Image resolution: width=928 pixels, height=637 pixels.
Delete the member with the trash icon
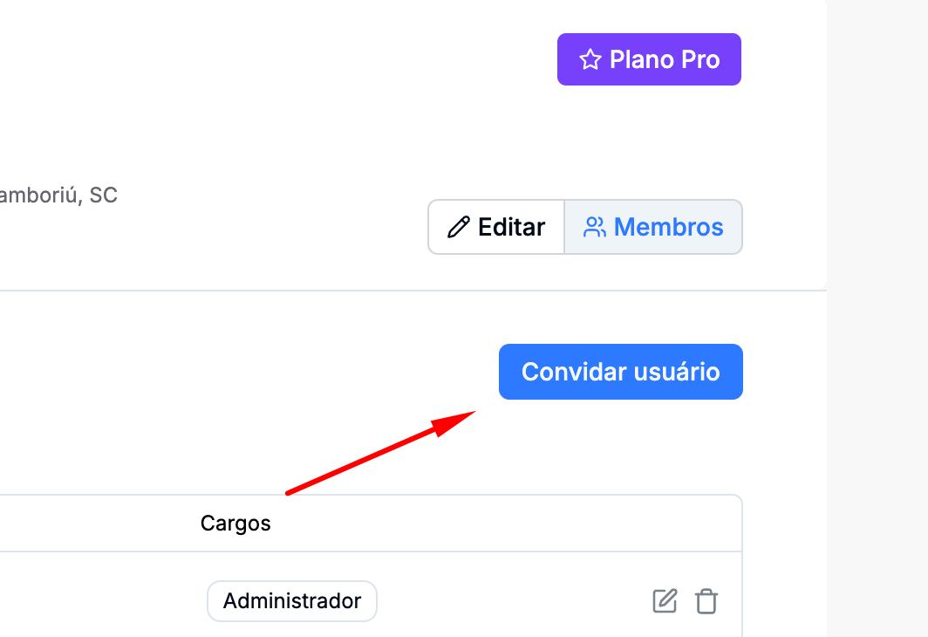(706, 601)
